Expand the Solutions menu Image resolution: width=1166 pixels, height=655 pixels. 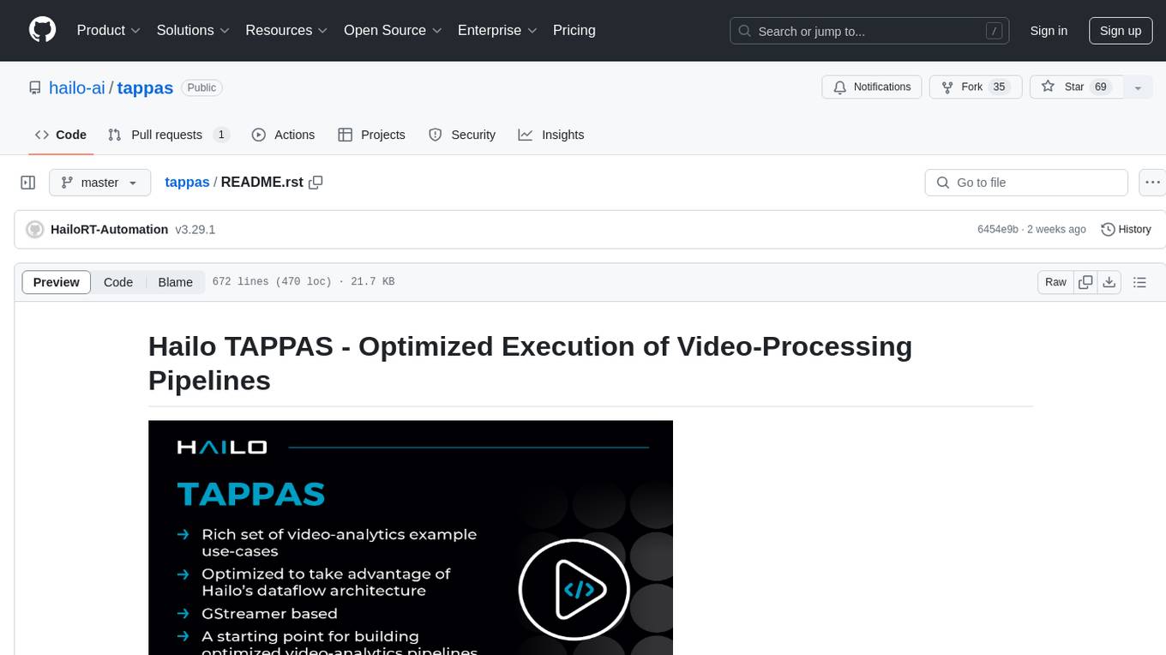click(193, 30)
